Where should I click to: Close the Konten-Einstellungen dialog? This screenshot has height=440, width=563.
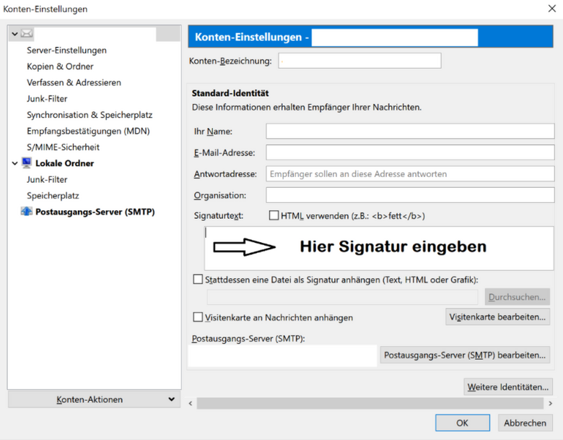click(552, 8)
